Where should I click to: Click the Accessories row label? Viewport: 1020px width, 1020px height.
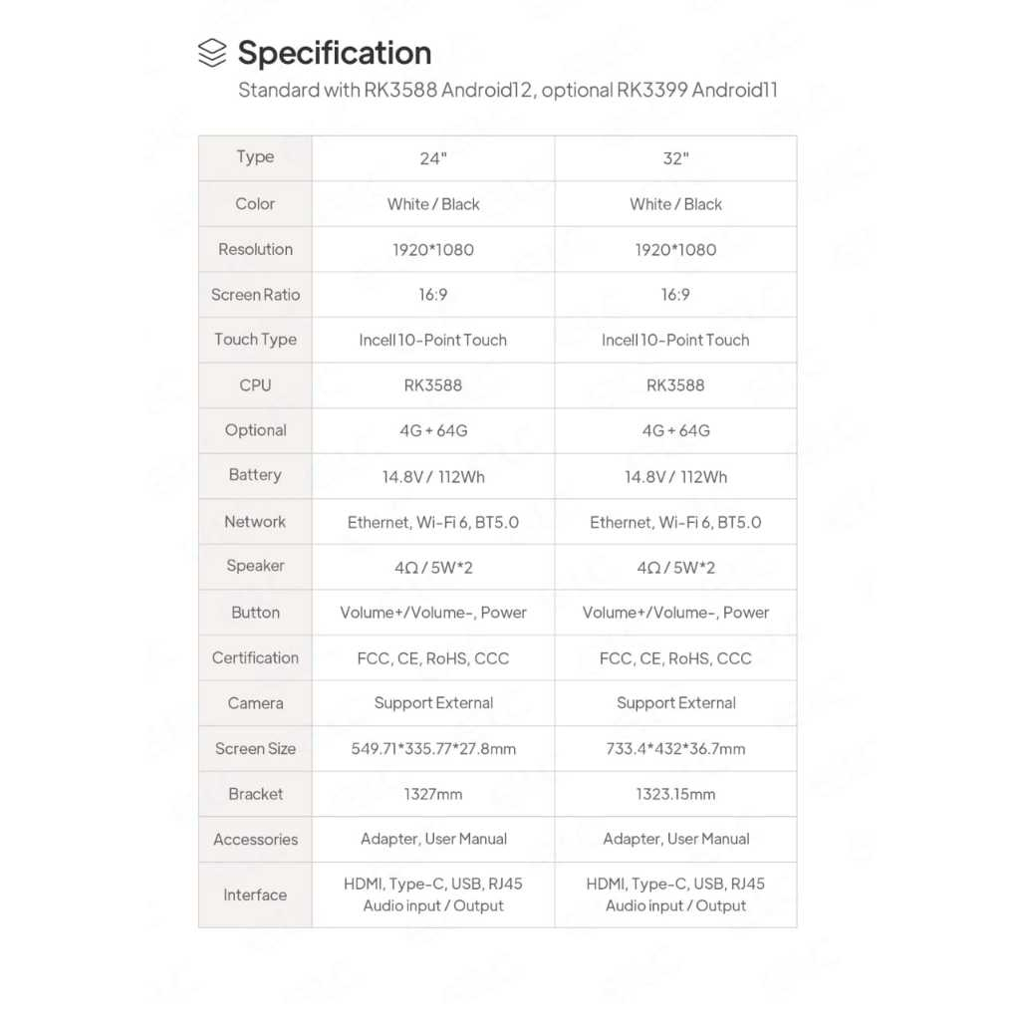255,840
